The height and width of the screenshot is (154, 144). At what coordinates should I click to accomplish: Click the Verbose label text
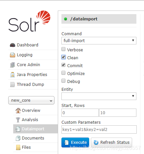pyautogui.click(x=75, y=50)
